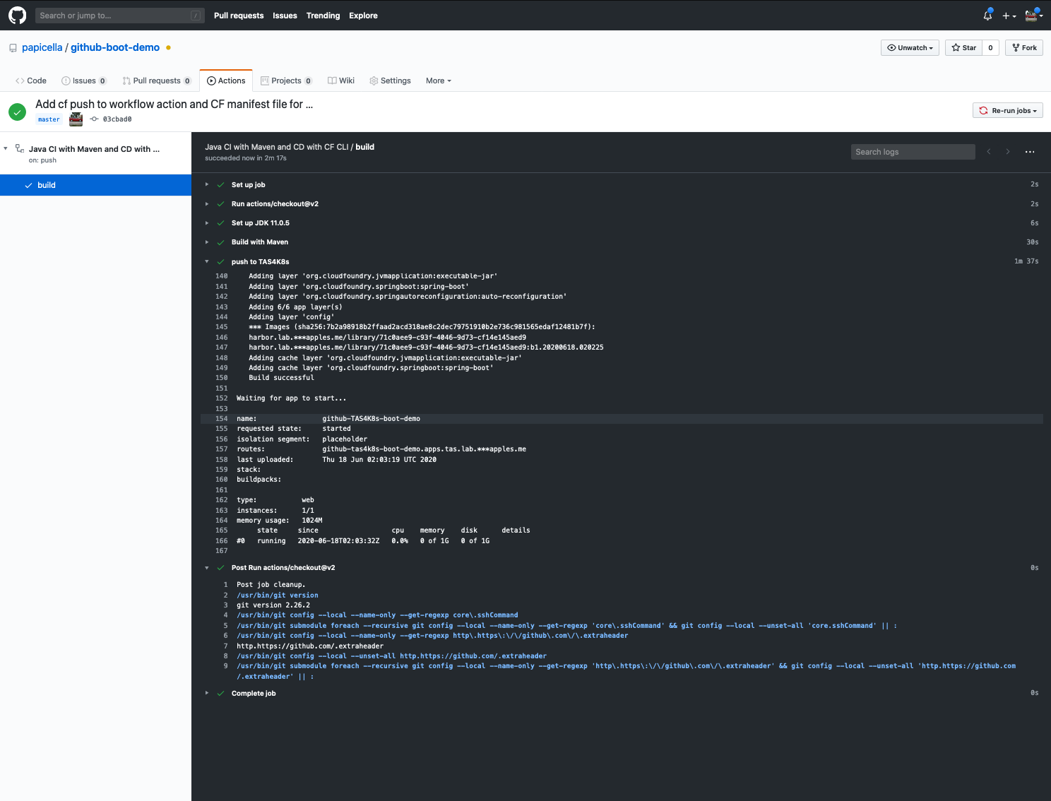Open your account menu via the profile avatar
Image resolution: width=1051 pixels, height=801 pixels.
click(1031, 15)
